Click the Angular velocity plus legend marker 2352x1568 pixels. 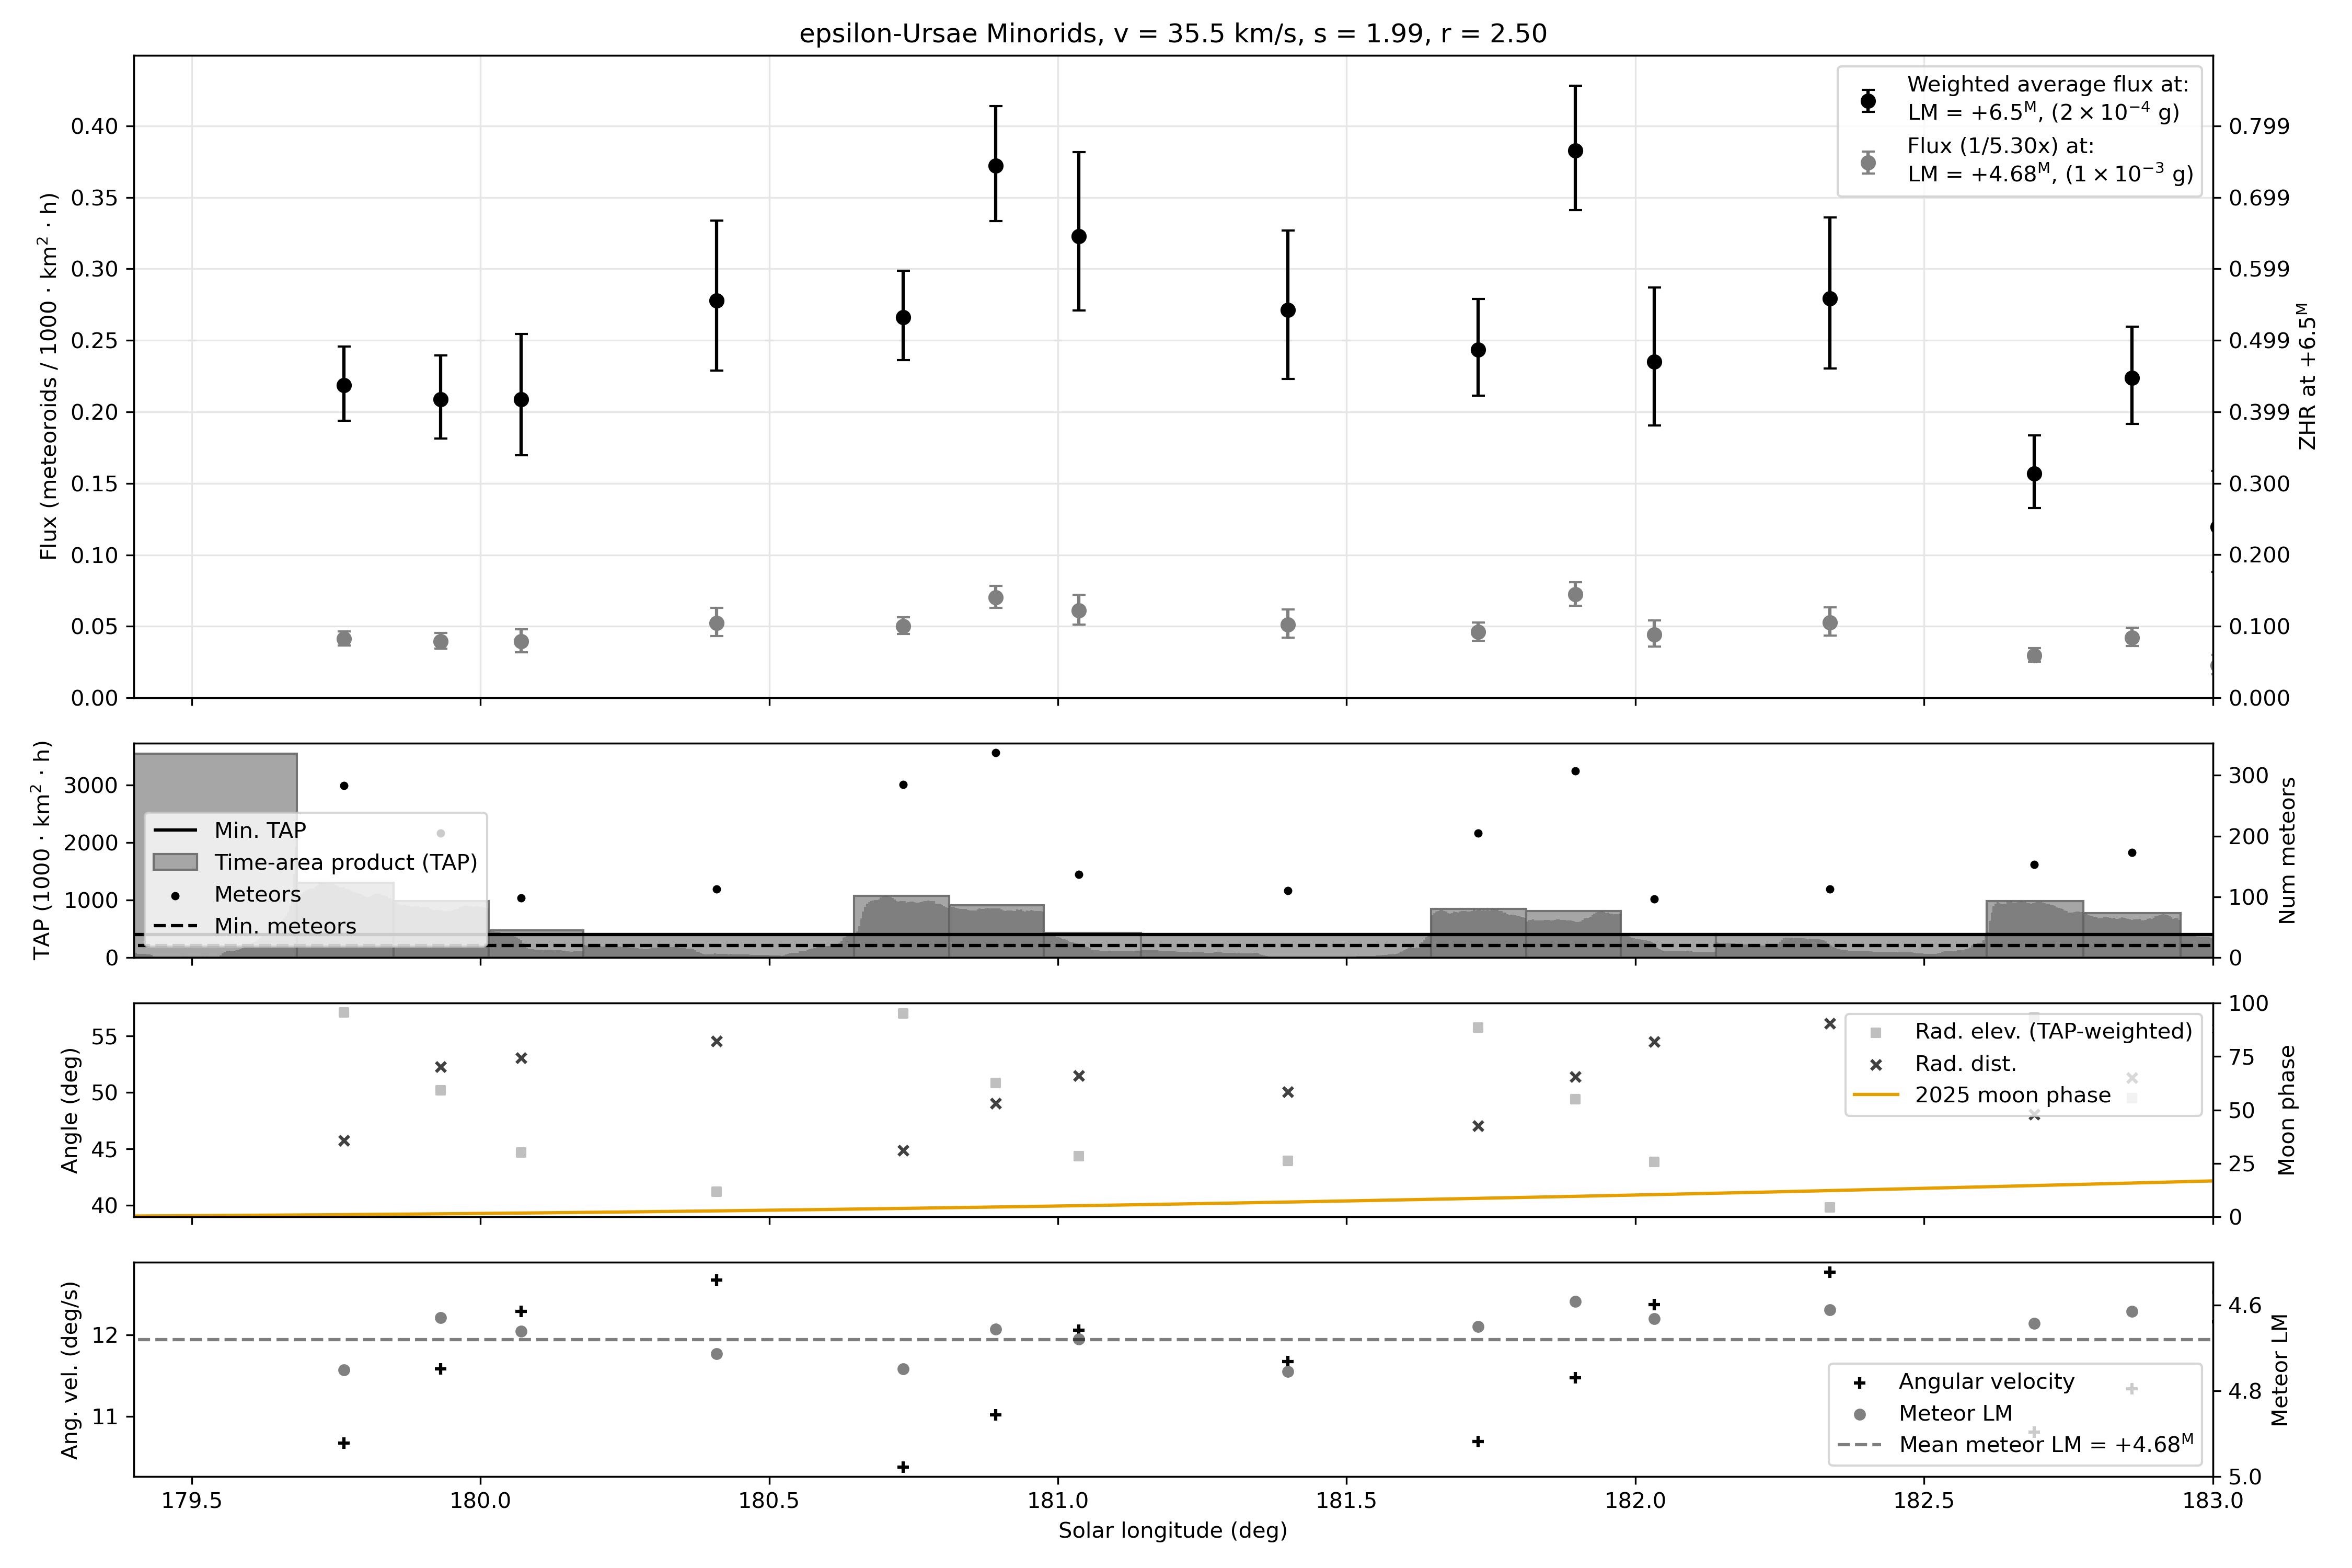(x=1859, y=1383)
